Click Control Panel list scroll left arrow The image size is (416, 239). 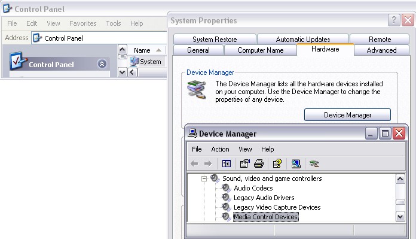tap(132, 72)
